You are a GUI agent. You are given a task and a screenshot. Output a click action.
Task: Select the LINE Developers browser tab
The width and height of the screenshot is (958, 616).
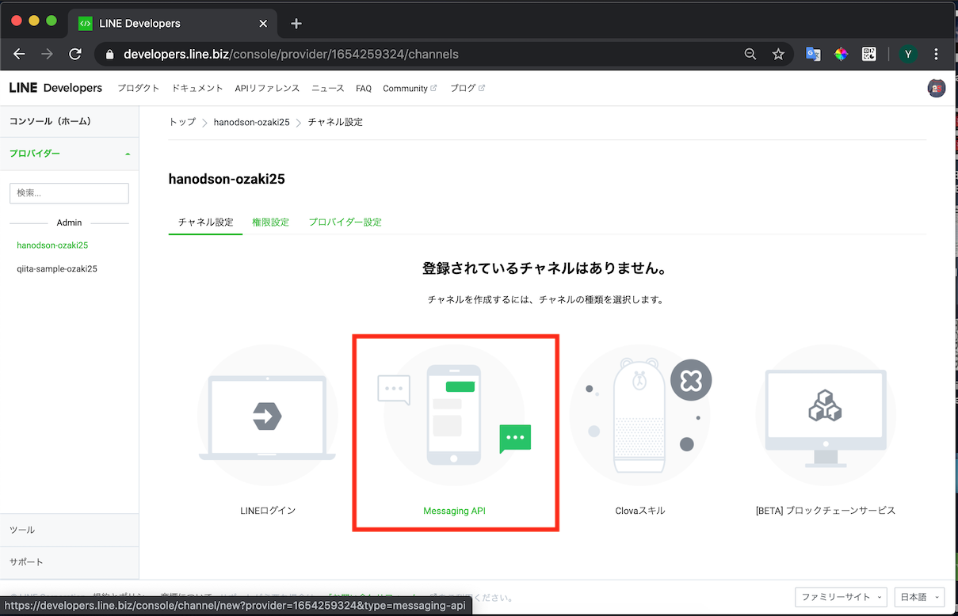tap(171, 24)
